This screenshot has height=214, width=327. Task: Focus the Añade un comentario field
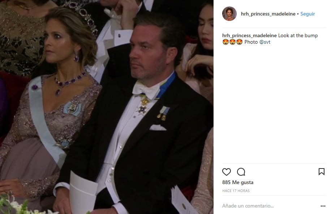click(270, 206)
